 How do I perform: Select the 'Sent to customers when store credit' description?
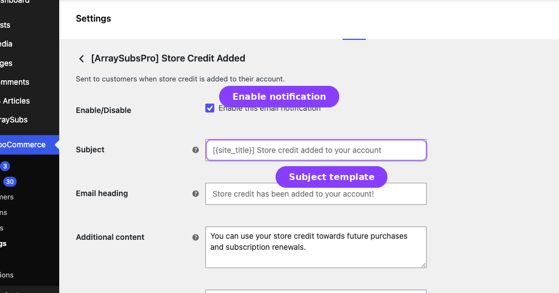[180, 79]
